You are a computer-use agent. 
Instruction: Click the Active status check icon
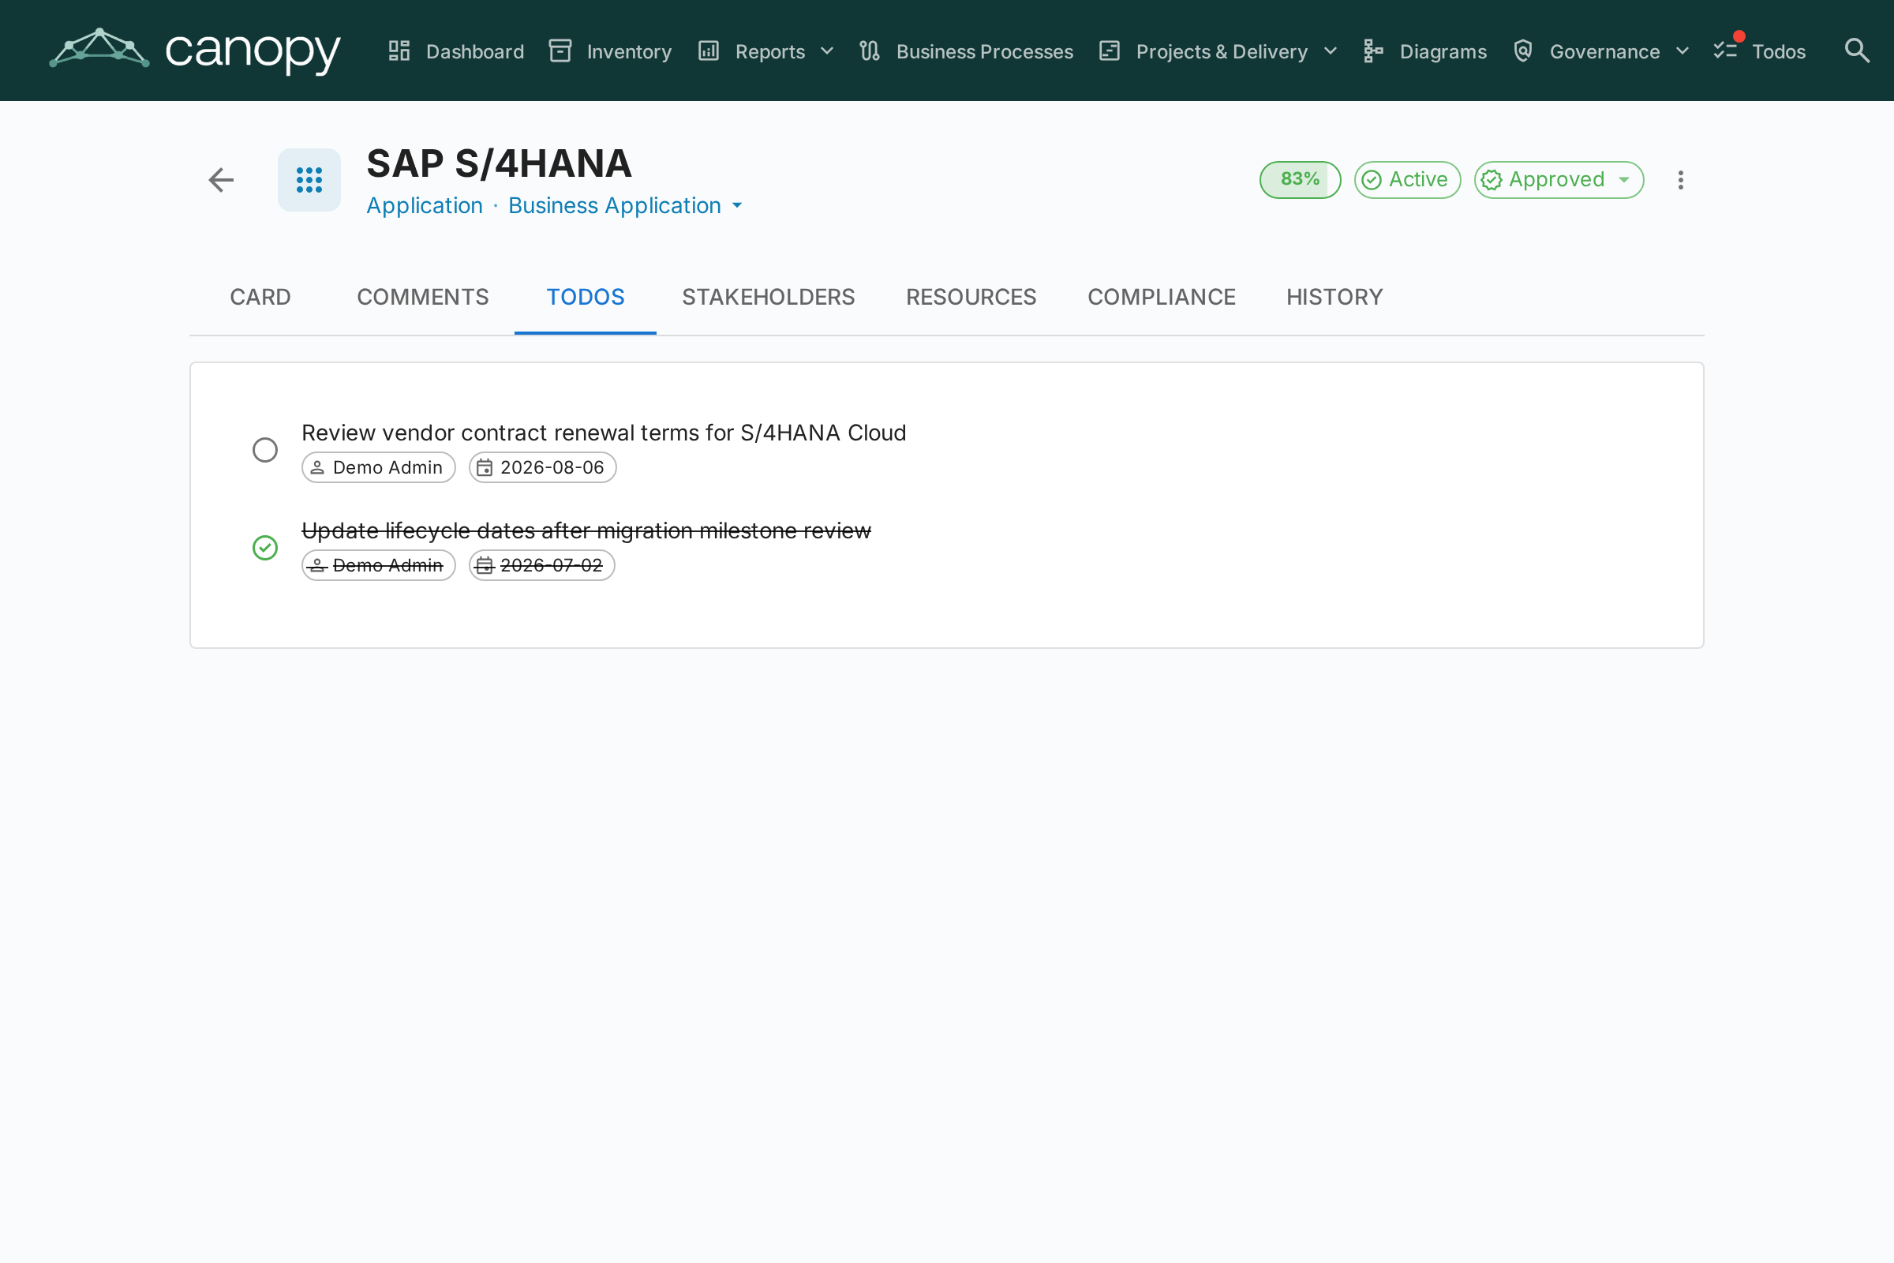tap(1372, 180)
